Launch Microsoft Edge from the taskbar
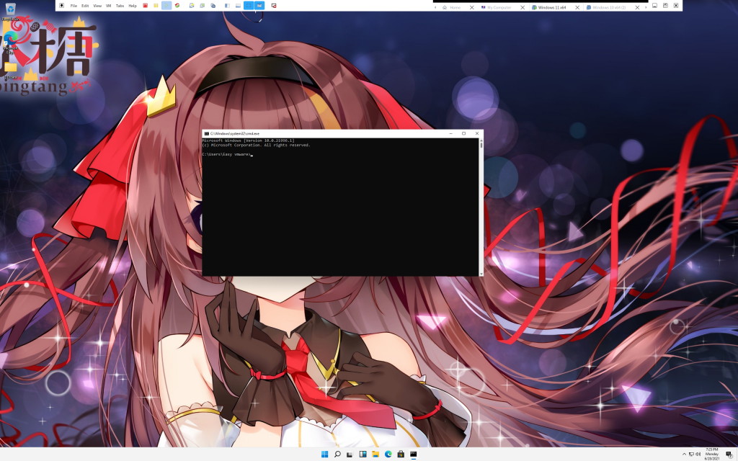The width and height of the screenshot is (738, 461). point(388,454)
